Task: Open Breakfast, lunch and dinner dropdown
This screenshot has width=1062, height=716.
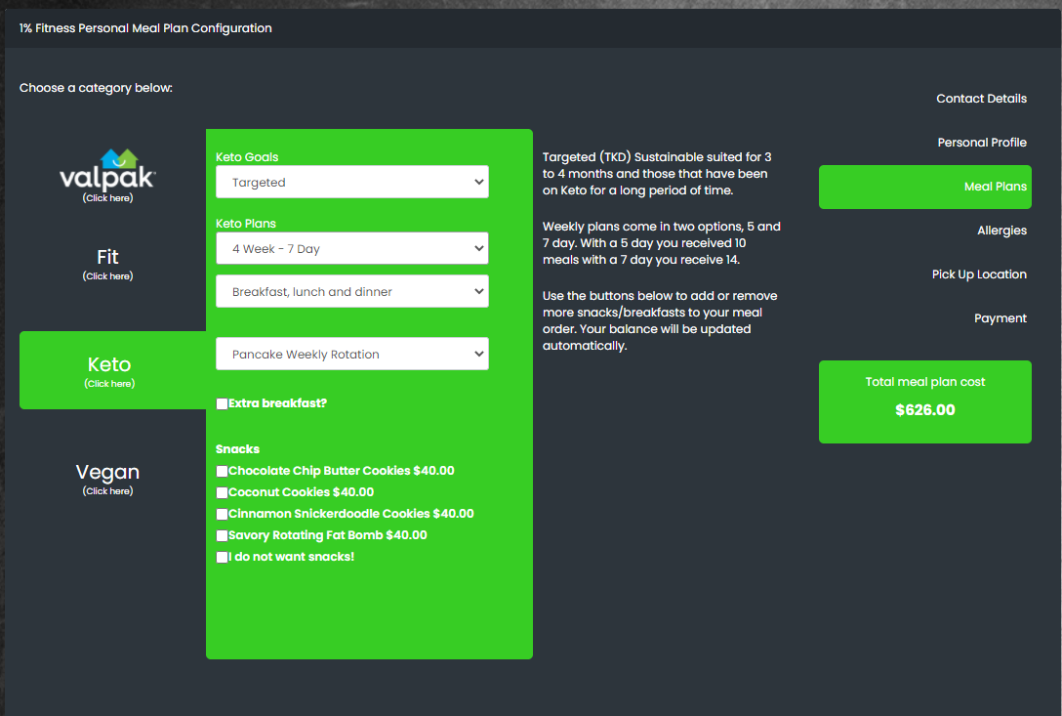Action: (351, 291)
